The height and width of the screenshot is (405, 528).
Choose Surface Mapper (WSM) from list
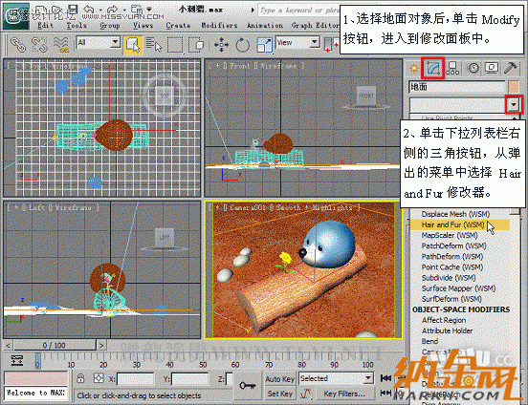(458, 288)
